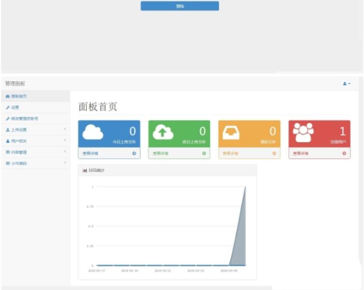Viewport: 364px width, 290px height.
Task: Click the arrow circle on the red card footer
Action: [344, 154]
